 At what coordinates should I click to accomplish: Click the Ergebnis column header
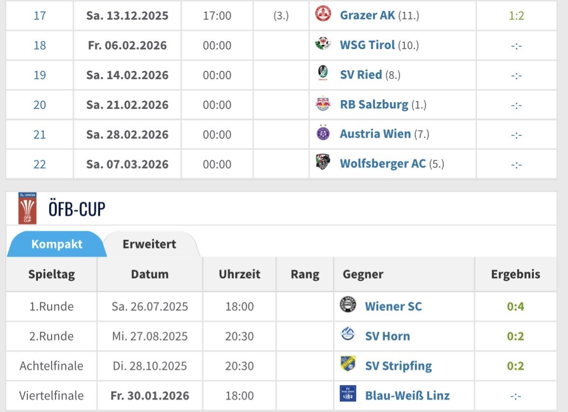515,275
